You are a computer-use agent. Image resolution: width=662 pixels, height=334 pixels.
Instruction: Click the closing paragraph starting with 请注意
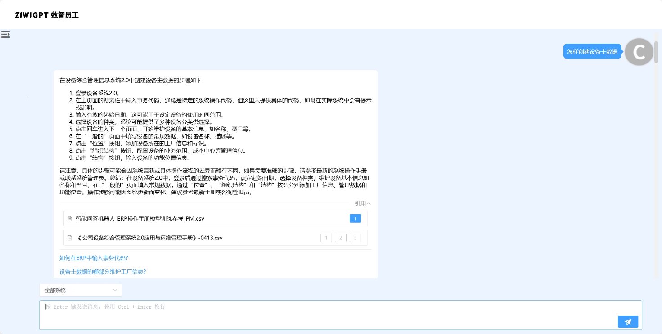[215, 182]
